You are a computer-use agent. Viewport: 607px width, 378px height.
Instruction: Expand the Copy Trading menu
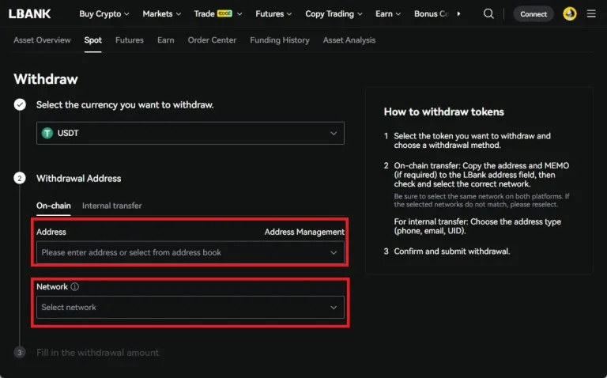click(334, 14)
